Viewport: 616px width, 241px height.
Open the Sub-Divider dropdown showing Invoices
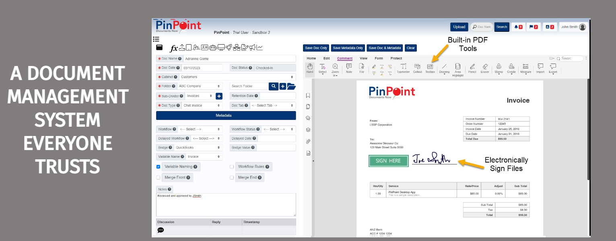200,96
